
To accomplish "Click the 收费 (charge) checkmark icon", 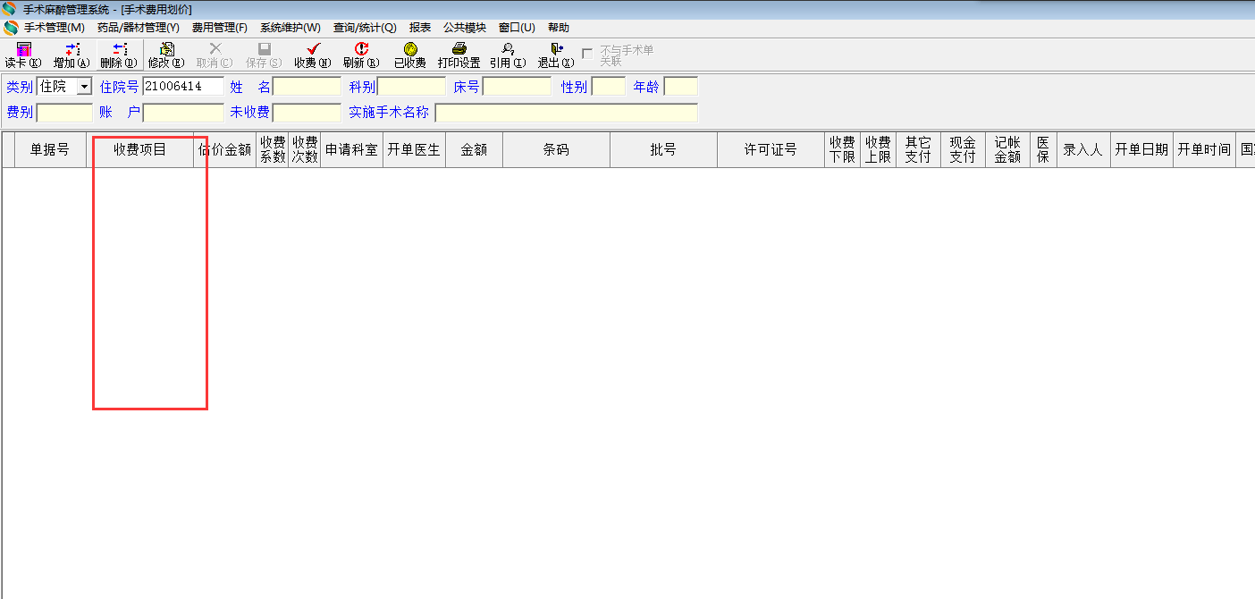I will (312, 49).
